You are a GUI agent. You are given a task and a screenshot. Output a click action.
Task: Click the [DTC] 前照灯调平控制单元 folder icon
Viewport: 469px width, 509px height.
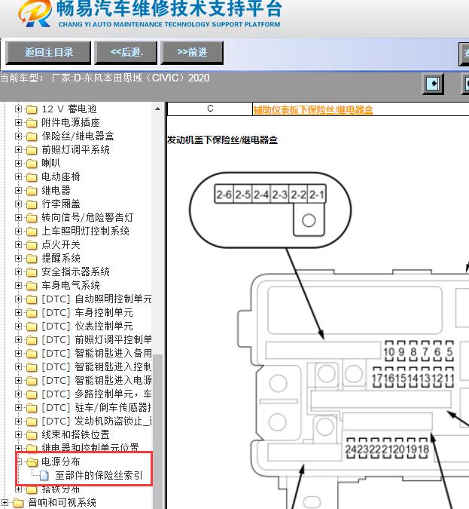[32, 340]
